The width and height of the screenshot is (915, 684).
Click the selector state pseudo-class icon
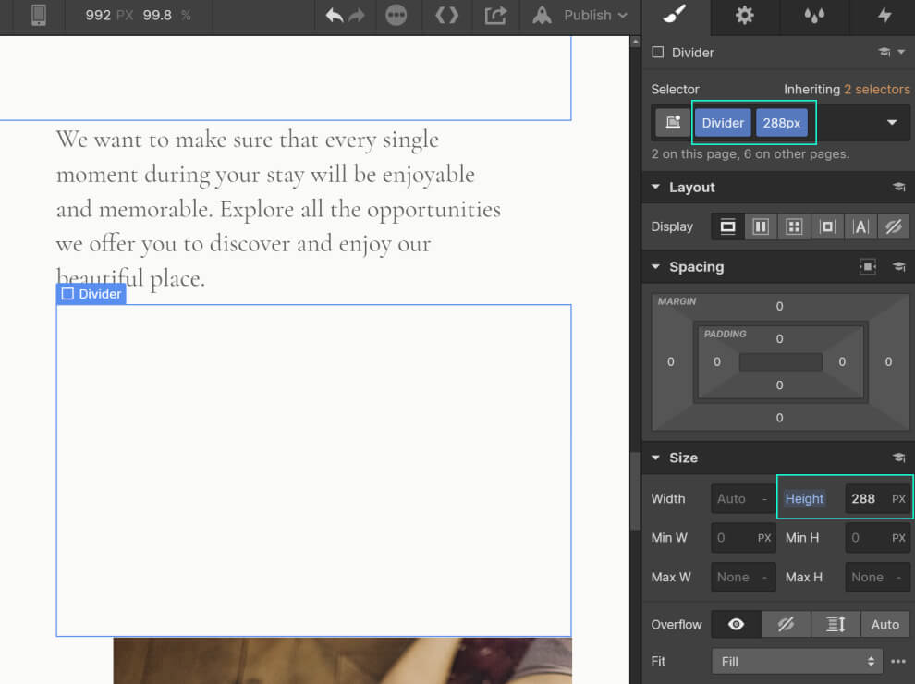672,123
